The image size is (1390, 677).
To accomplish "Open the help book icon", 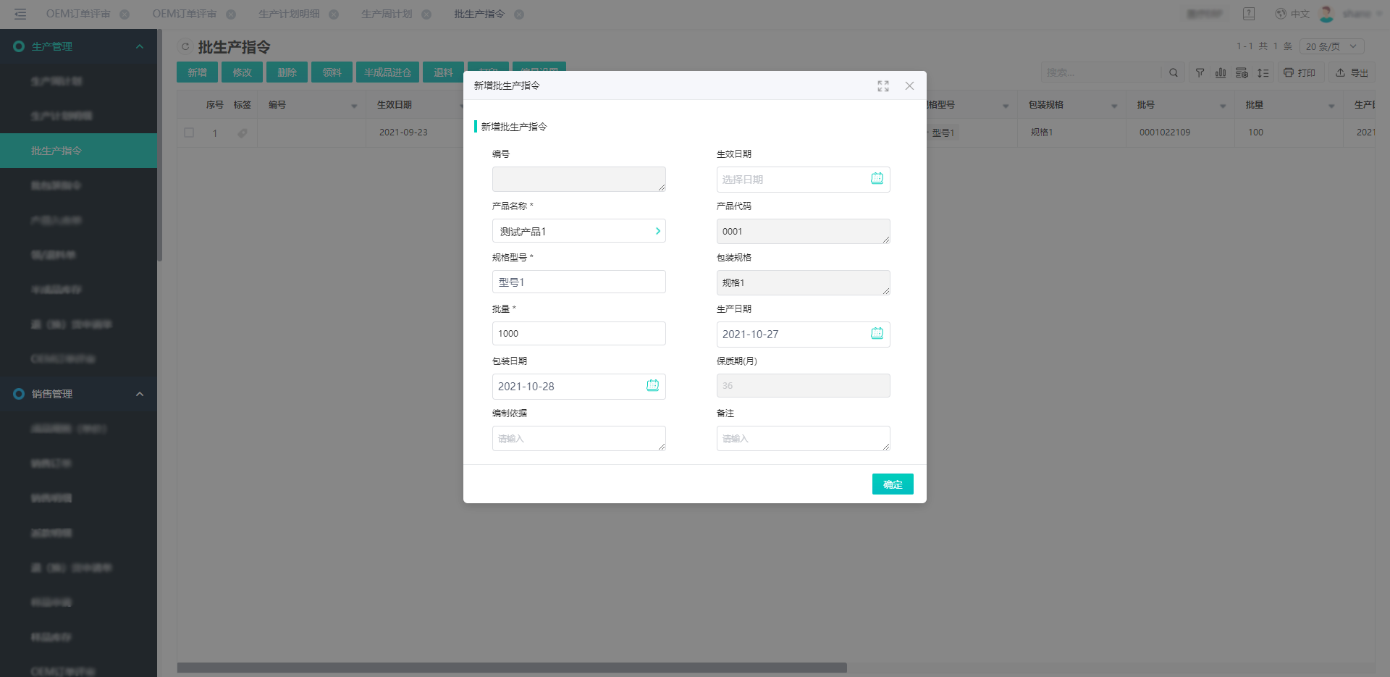I will coord(1249,14).
